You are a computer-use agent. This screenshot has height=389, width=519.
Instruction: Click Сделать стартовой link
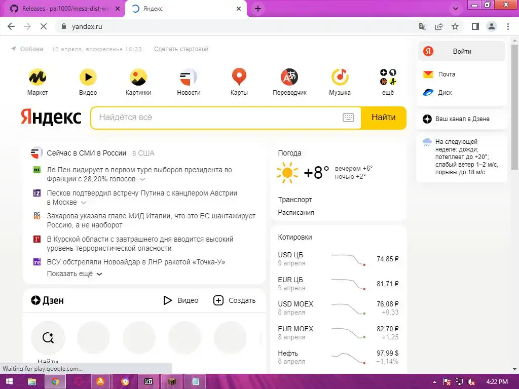181,49
